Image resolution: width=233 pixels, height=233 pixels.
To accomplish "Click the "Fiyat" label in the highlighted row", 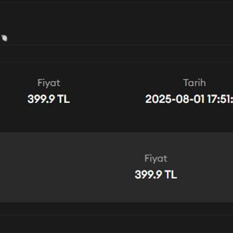I will pos(156,158).
